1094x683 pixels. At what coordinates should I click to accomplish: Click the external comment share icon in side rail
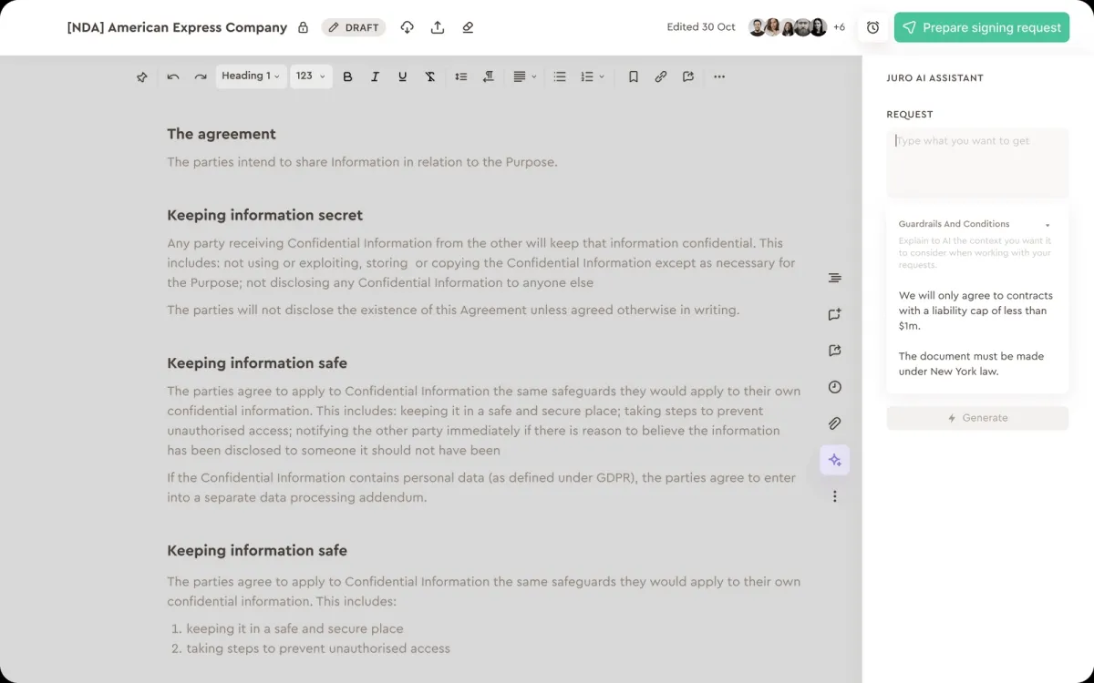point(834,351)
